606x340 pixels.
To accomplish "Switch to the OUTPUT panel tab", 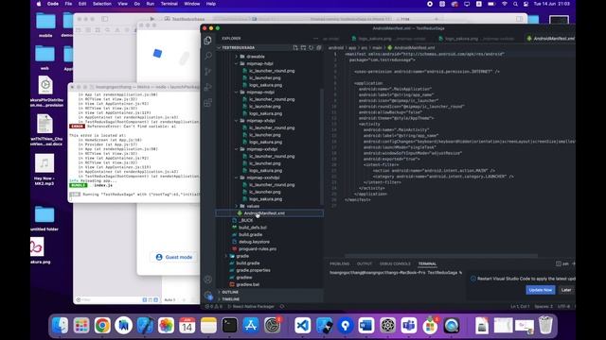I will pos(364,264).
